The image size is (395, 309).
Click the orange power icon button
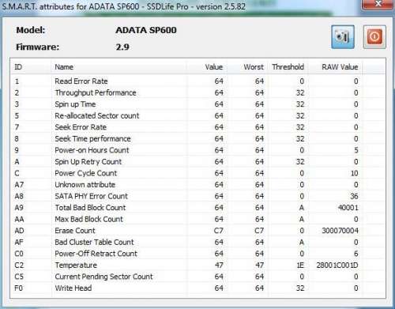(x=374, y=37)
